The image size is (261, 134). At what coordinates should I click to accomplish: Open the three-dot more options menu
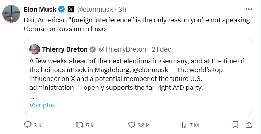(249, 9)
